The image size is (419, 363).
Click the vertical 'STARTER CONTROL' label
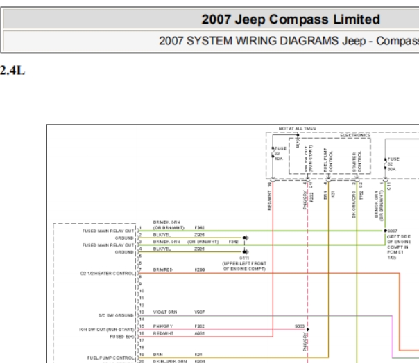[357, 161]
